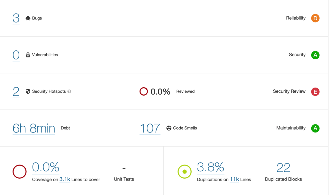Click the Security Hotspots shield icon
The height and width of the screenshot is (195, 329).
28,91
